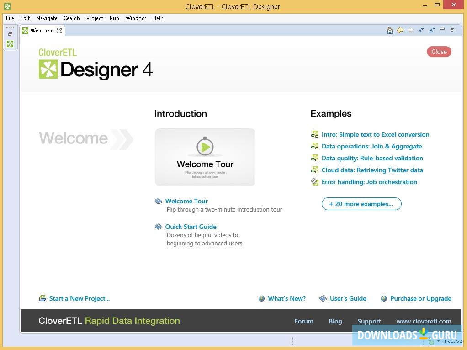
Task: Select the increase text size icon
Action: pos(431,30)
